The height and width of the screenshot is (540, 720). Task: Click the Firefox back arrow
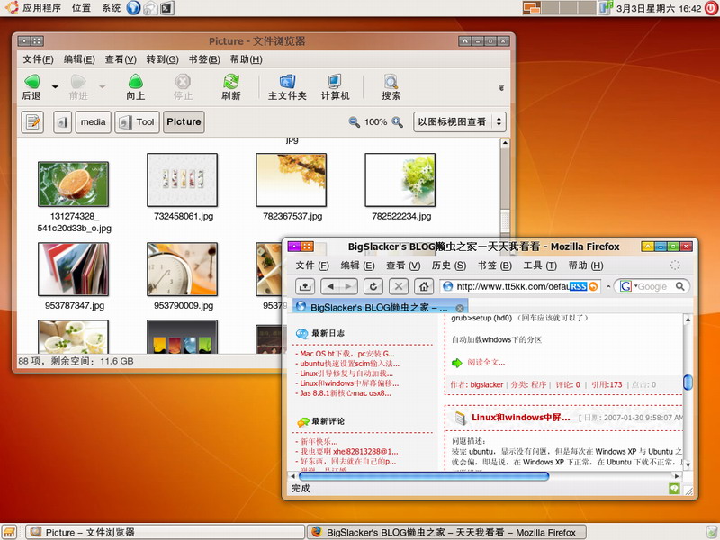[330, 286]
